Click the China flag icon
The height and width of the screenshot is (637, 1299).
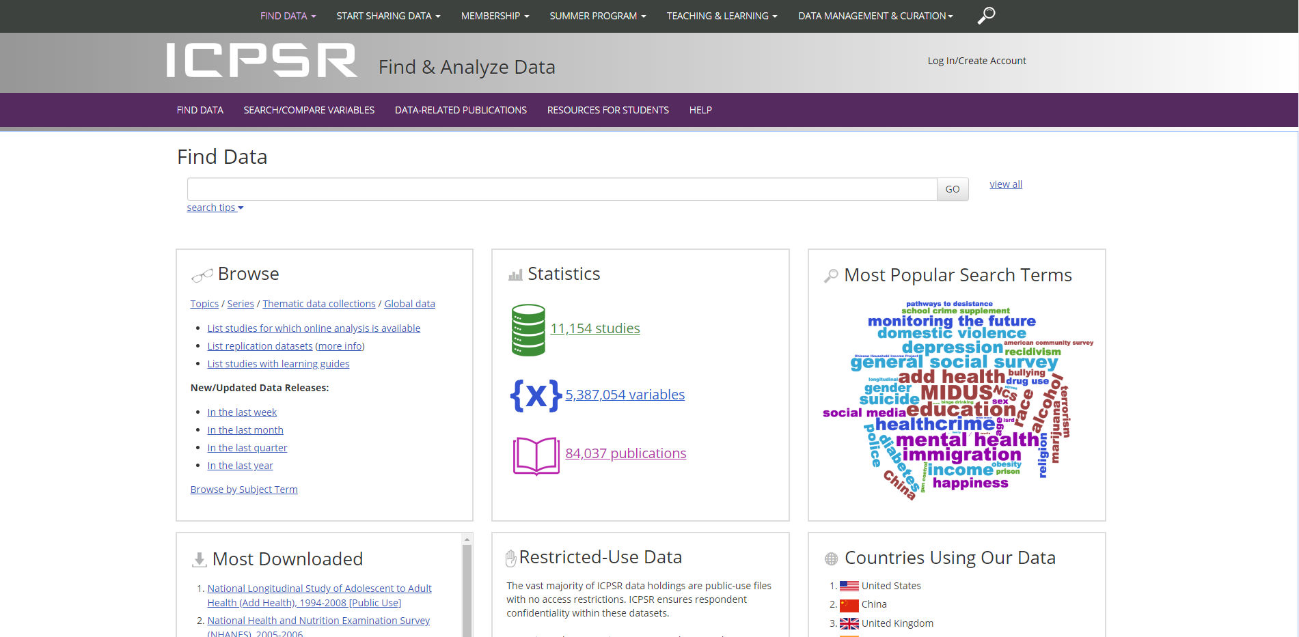849,605
